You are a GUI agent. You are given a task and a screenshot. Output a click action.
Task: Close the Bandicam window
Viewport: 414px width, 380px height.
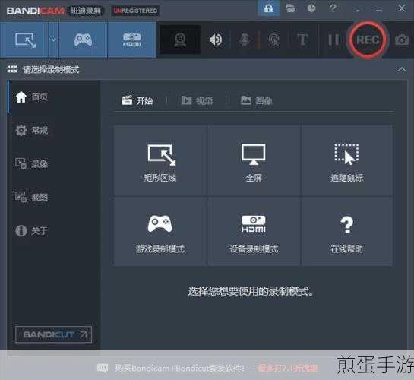click(402, 8)
